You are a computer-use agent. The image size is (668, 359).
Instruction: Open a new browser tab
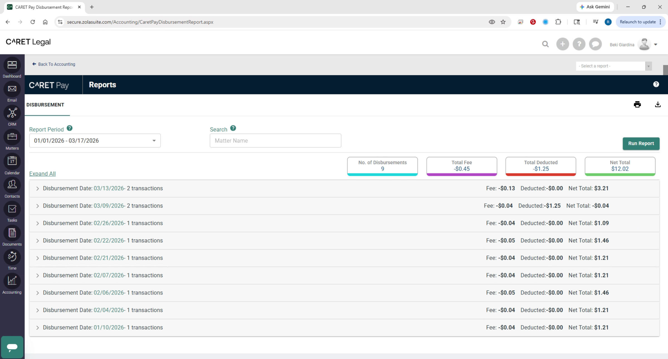(x=92, y=7)
